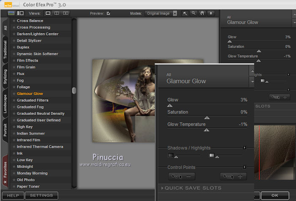
Task: Click remove control point button
Action: click(x=181, y=177)
